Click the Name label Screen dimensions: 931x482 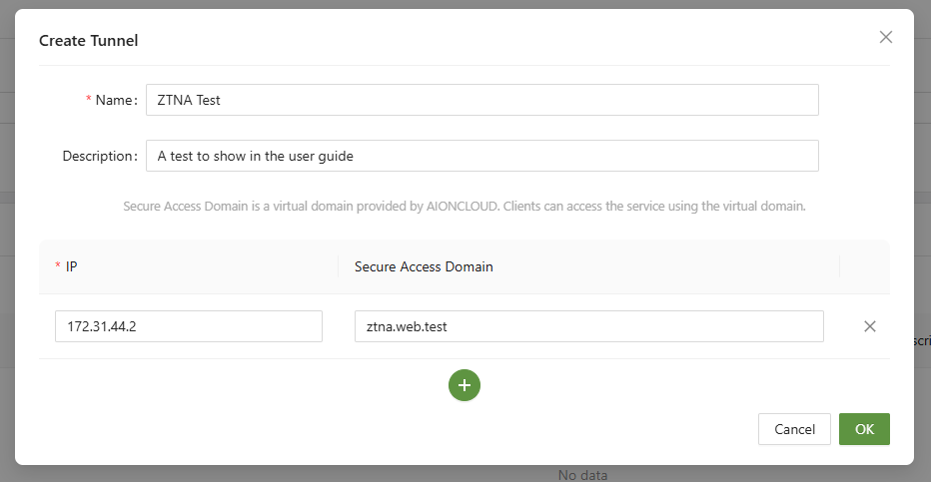point(115,100)
